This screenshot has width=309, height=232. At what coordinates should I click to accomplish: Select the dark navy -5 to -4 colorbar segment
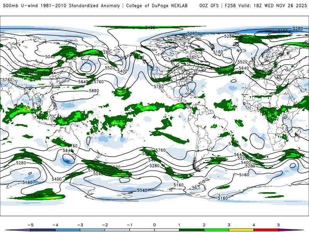[43, 230]
